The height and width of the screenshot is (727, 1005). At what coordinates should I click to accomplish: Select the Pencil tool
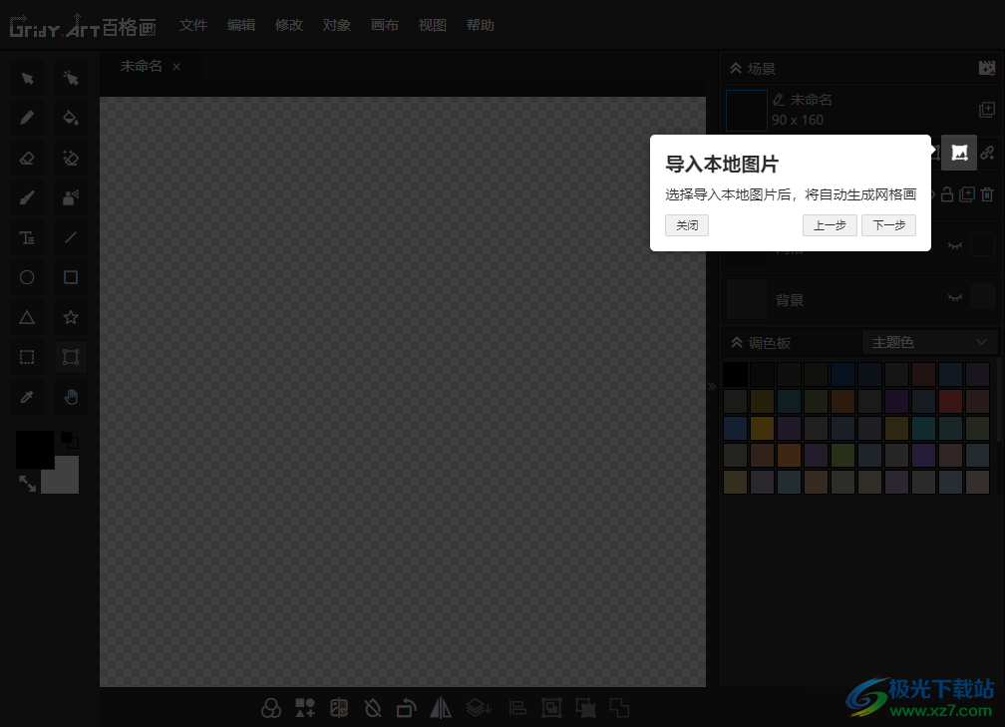(x=26, y=117)
